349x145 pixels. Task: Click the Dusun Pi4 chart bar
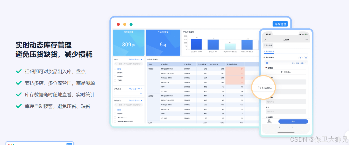[213, 45]
